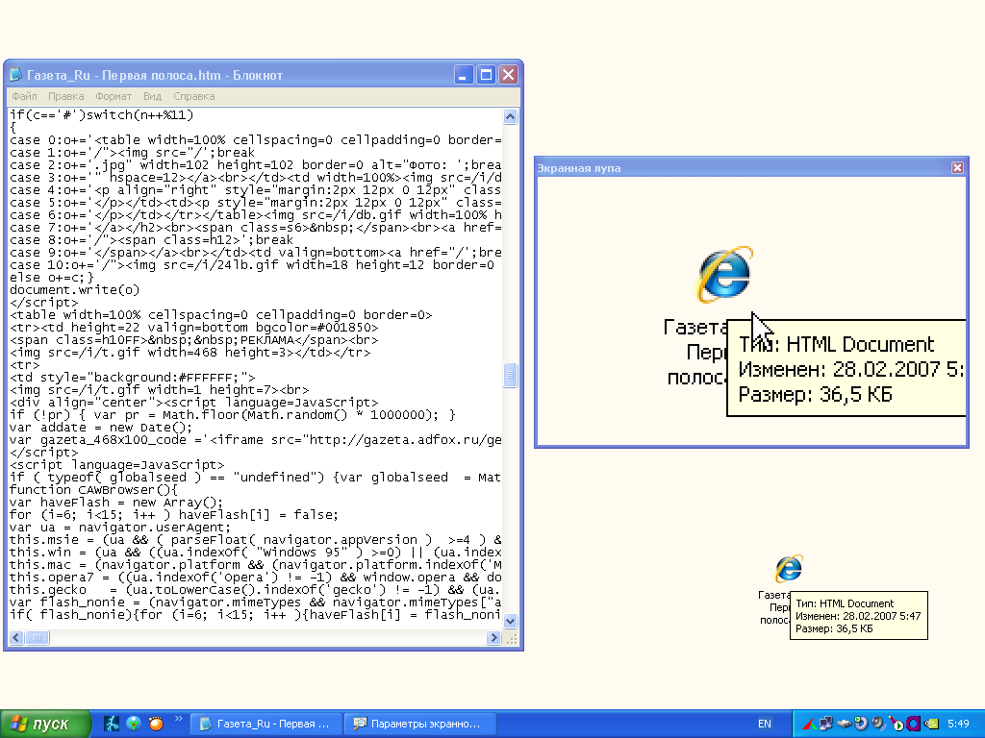Viewport: 985px width, 738px height.
Task: Click first quick launch icon on the taskbar
Action: point(112,724)
